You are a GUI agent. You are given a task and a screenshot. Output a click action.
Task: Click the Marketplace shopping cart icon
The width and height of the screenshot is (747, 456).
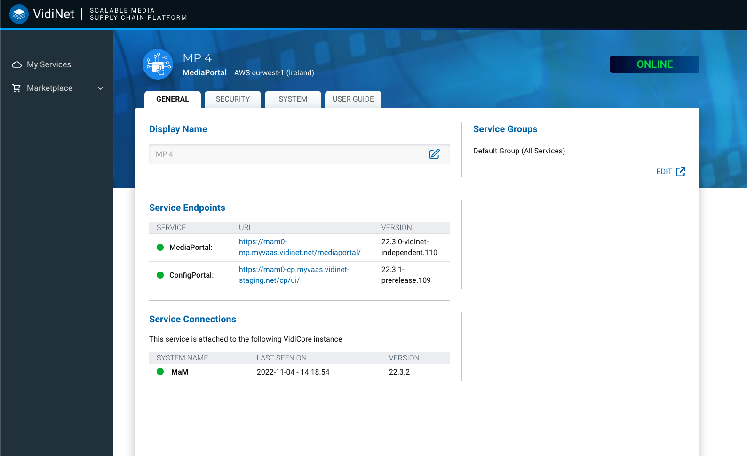[x=17, y=88]
